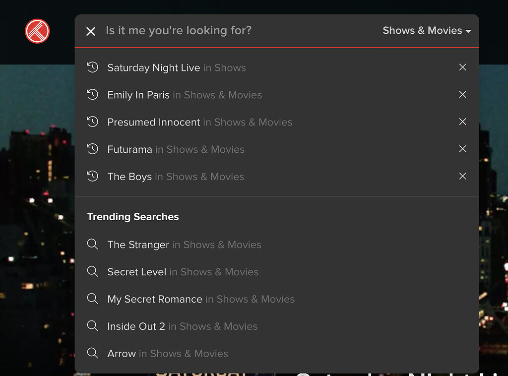This screenshot has width=508, height=376.
Task: Click the streaming app logo
Action: pyautogui.click(x=37, y=31)
